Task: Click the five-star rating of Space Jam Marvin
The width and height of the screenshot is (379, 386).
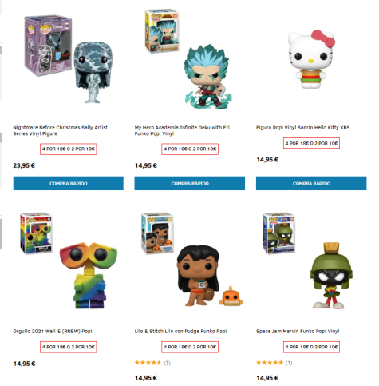Action: 274,363
